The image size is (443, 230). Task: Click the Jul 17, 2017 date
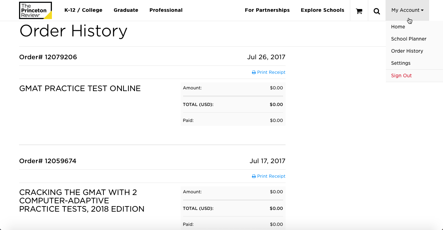click(x=268, y=161)
